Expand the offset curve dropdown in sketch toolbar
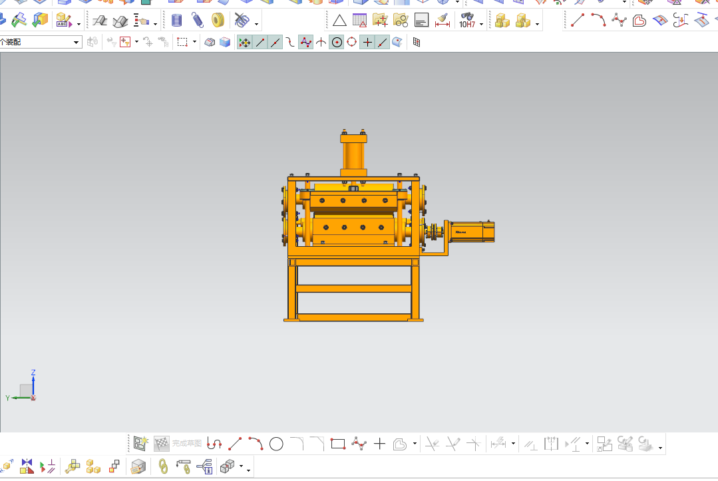This screenshot has width=718, height=481. click(x=415, y=444)
